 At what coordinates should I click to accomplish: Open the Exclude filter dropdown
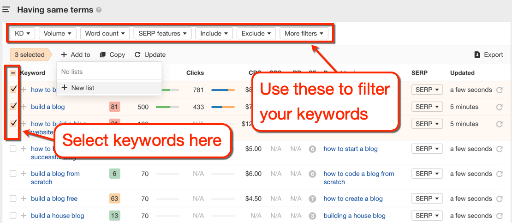tap(256, 33)
